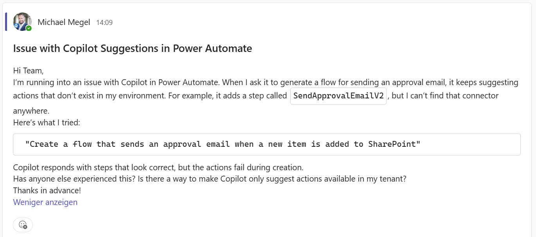Click the "Hi Team," greeting line
The image size is (536, 237).
[x=28, y=71]
